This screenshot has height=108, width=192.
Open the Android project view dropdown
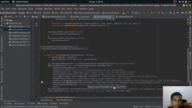click(9, 16)
